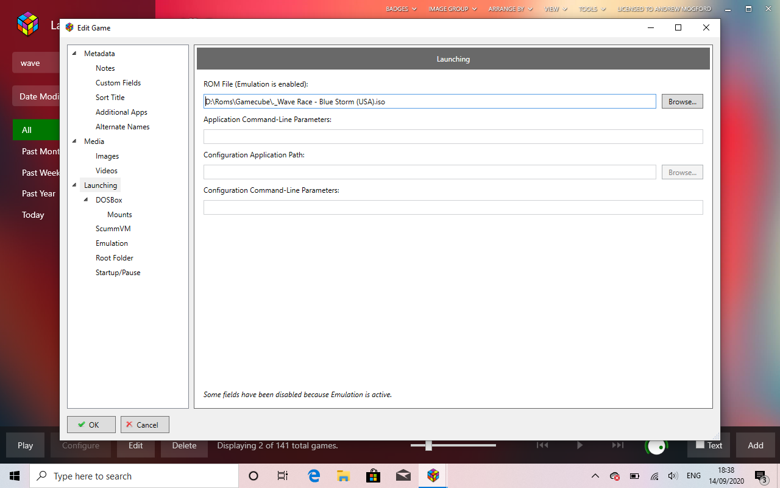The width and height of the screenshot is (780, 488).
Task: Collapse the Metadata tree node
Action: [x=74, y=54]
